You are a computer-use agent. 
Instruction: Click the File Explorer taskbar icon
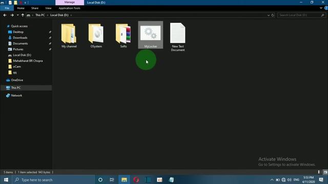click(124, 179)
